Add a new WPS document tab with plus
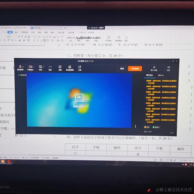Viewport: 194px width, 194px height. [65, 28]
